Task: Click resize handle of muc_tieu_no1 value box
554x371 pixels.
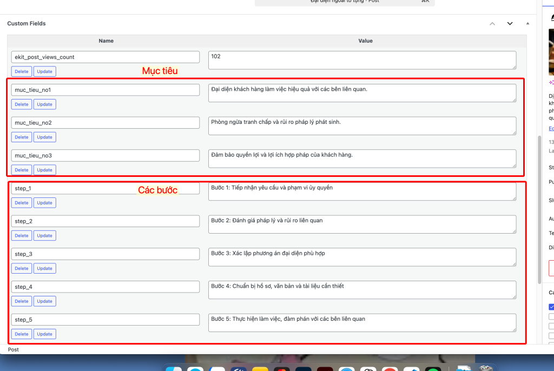Action: (513, 100)
